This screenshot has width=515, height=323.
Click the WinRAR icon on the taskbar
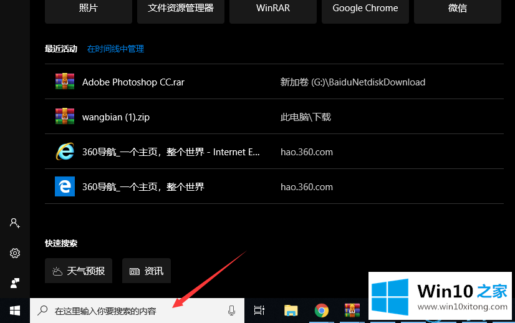352,311
